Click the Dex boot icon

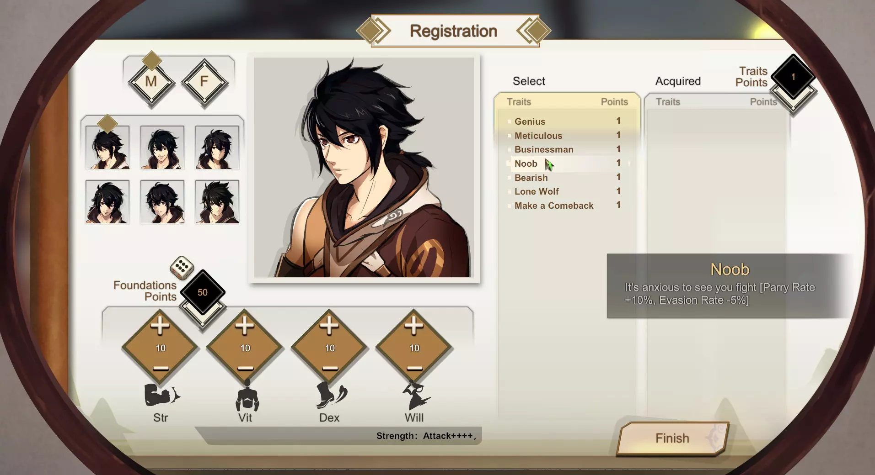pyautogui.click(x=332, y=395)
